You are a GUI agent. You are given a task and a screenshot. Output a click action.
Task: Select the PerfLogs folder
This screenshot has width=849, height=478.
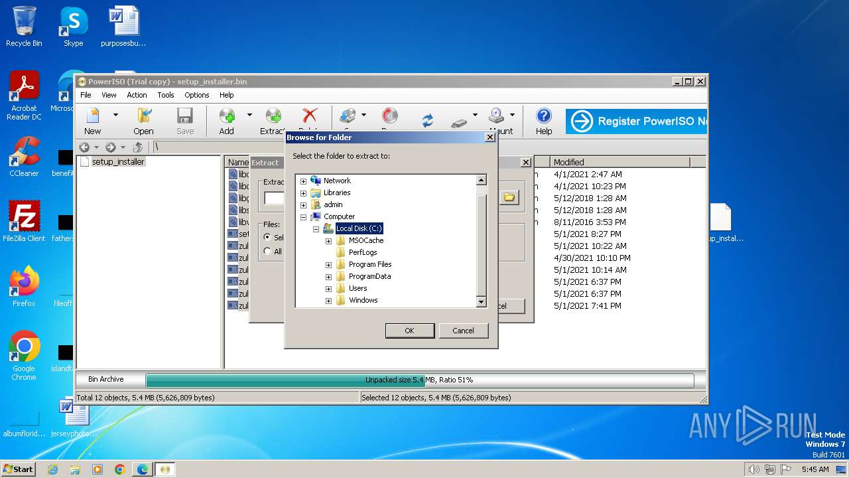point(362,252)
